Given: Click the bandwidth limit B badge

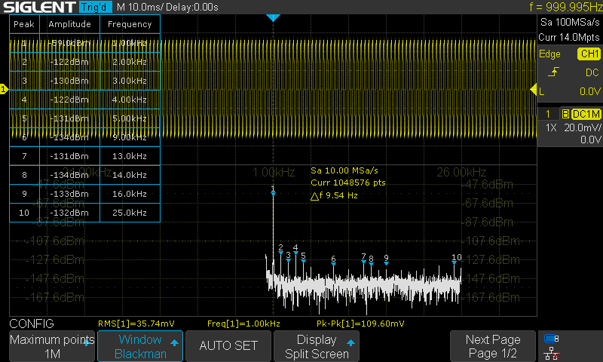Looking at the screenshot, I should (x=565, y=114).
